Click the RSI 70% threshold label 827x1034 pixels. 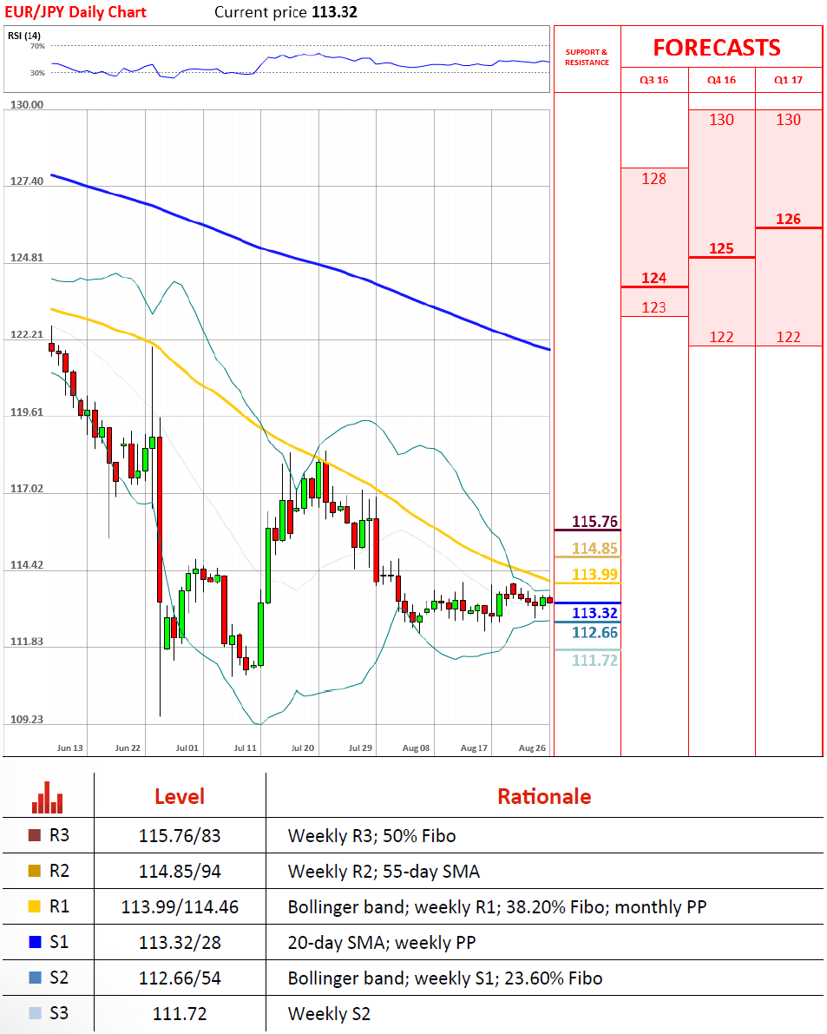37,46
